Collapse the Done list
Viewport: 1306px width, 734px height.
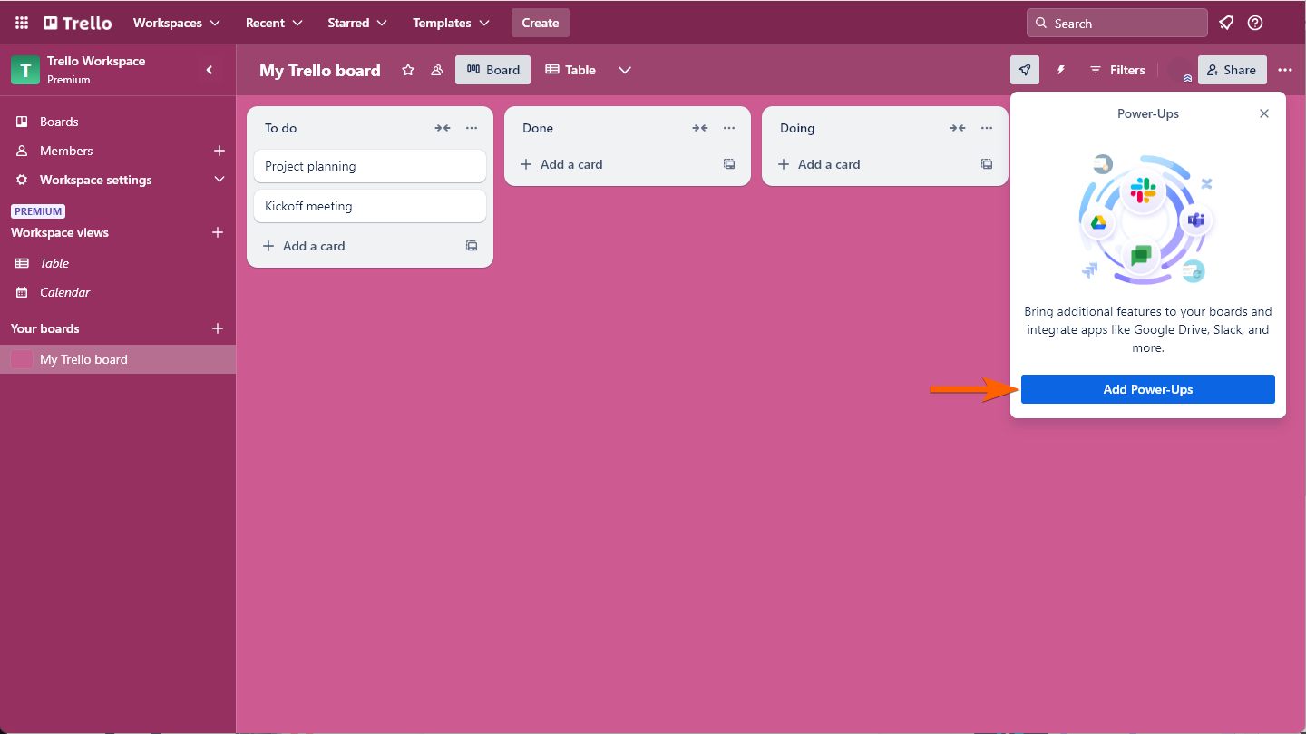coord(700,128)
